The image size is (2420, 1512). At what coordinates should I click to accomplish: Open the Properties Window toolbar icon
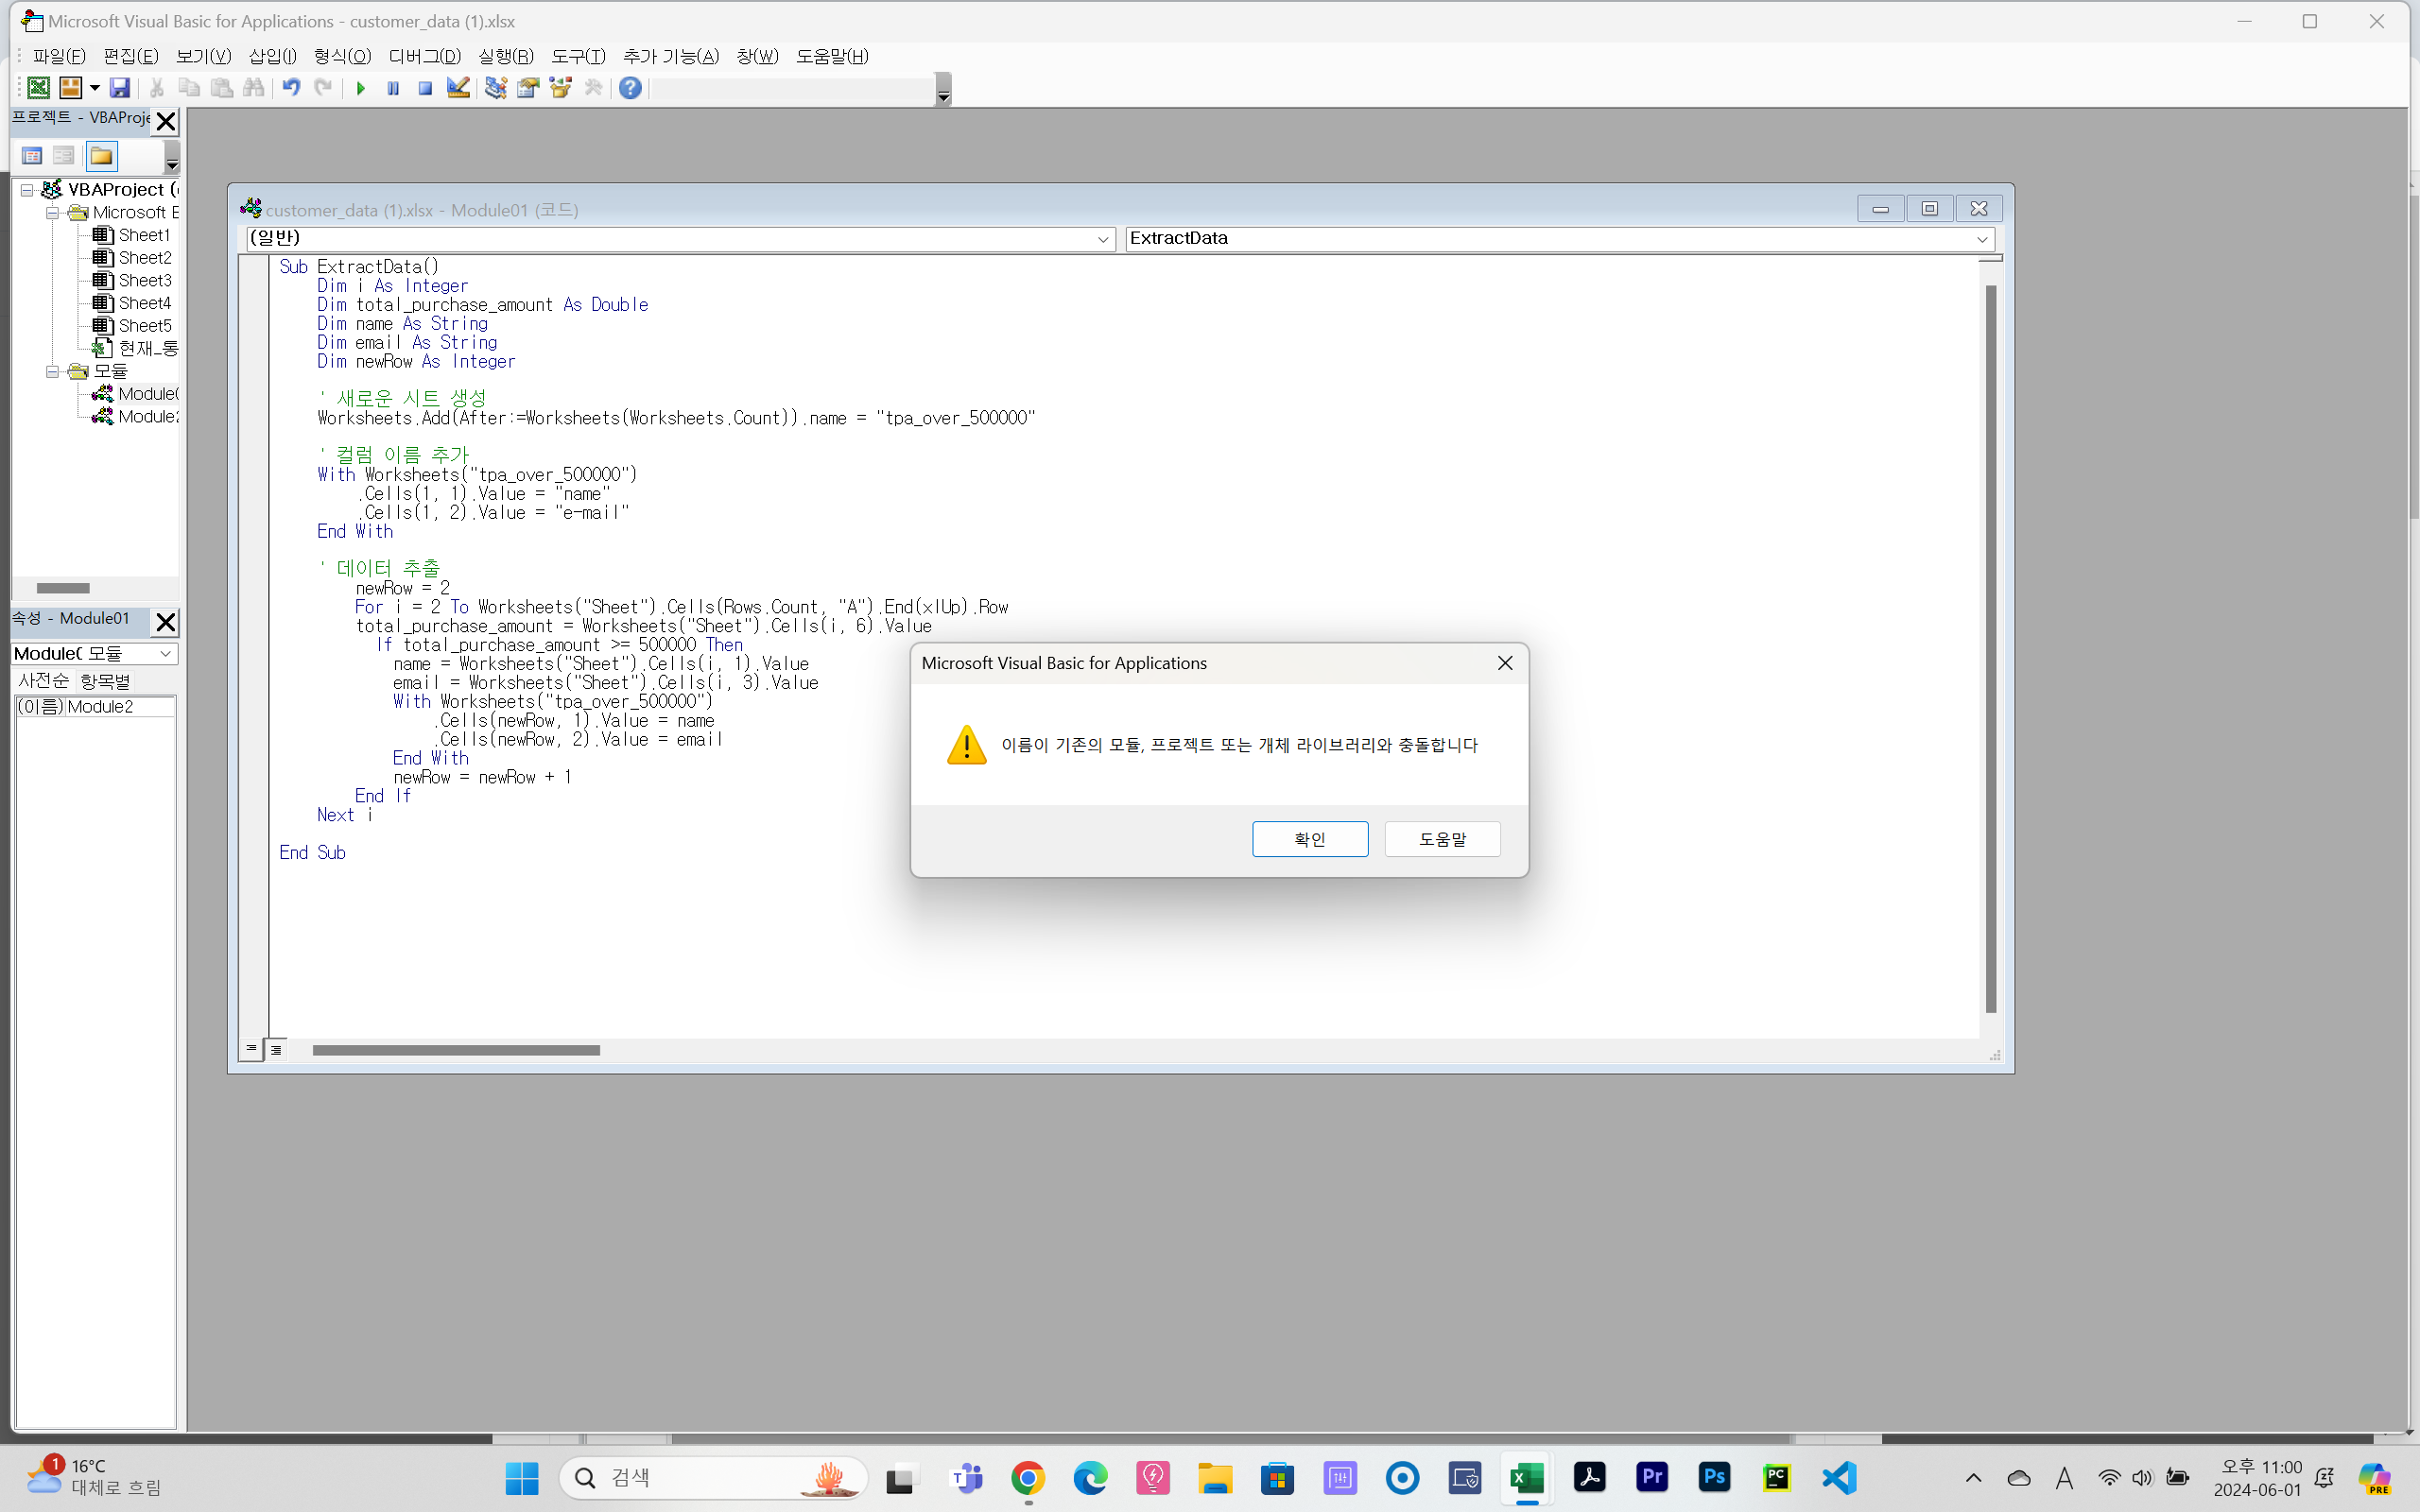point(528,88)
